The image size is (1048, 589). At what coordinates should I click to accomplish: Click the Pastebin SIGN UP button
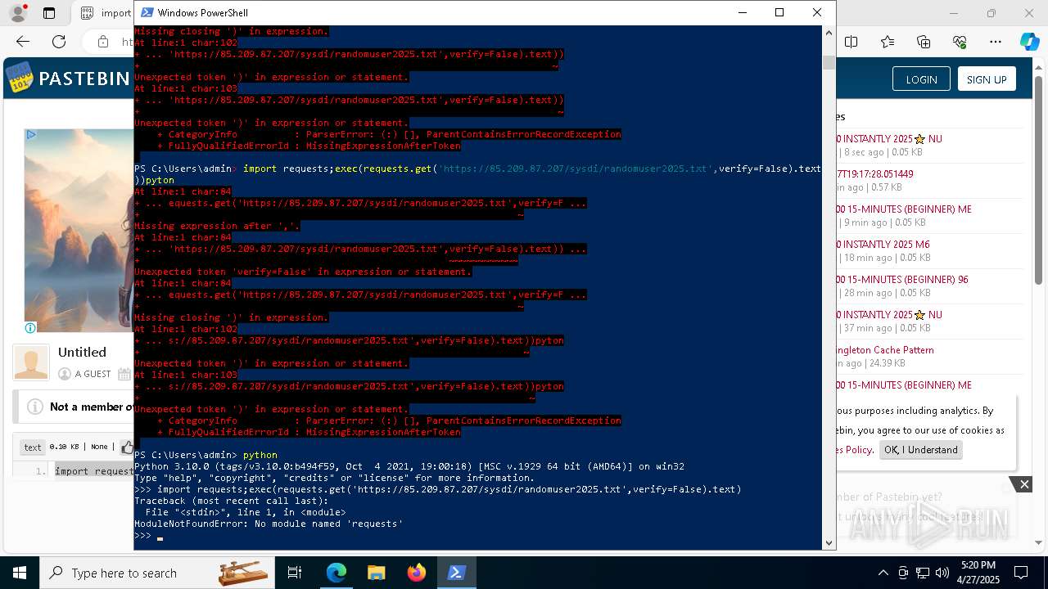click(x=987, y=79)
